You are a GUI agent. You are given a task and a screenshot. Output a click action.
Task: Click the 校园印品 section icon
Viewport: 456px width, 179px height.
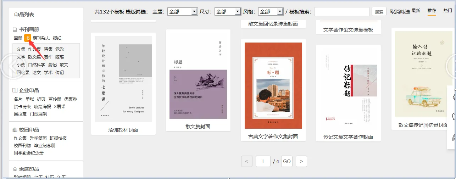point(15,130)
